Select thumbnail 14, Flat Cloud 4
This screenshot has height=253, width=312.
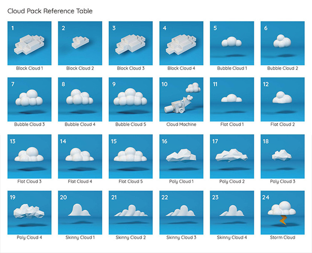[80, 156]
